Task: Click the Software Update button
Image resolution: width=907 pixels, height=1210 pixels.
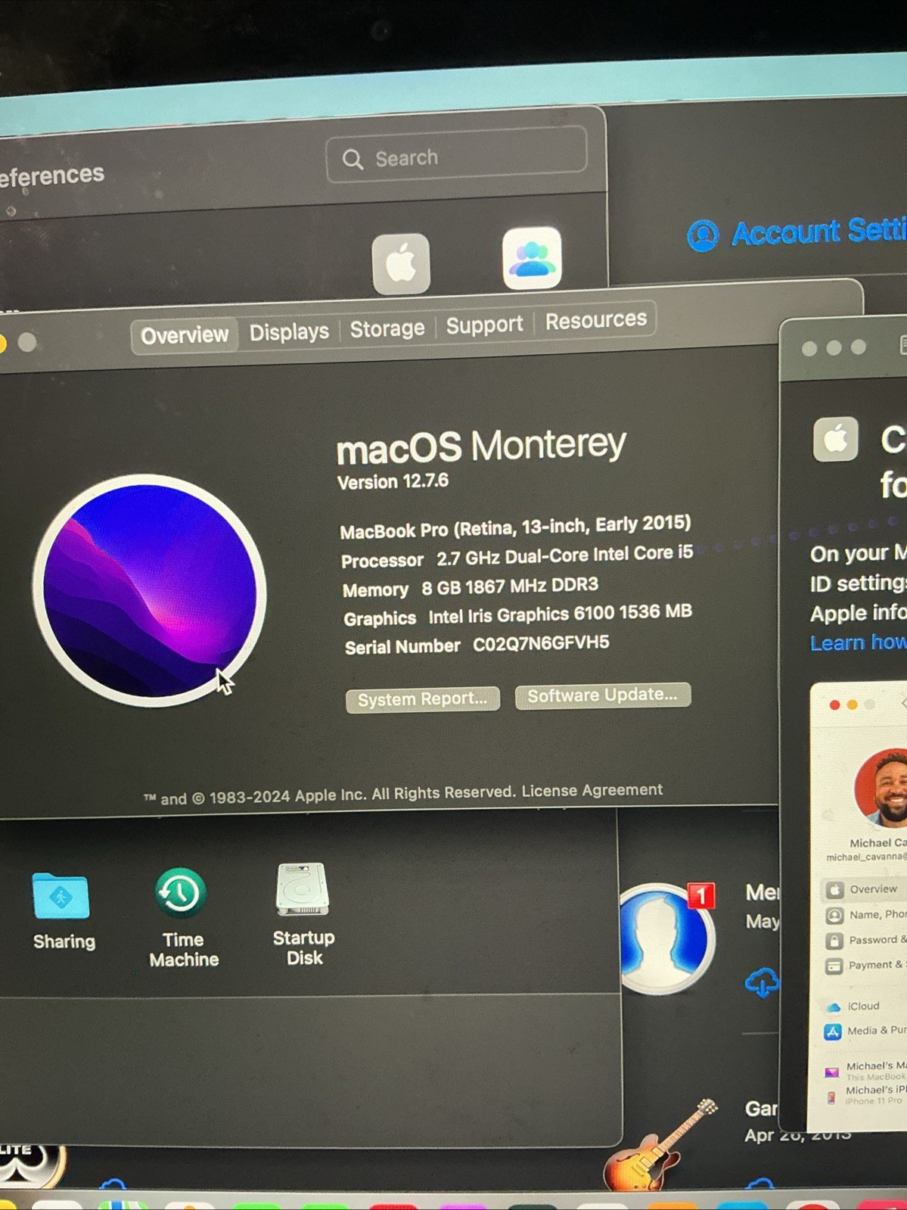Action: click(x=602, y=695)
